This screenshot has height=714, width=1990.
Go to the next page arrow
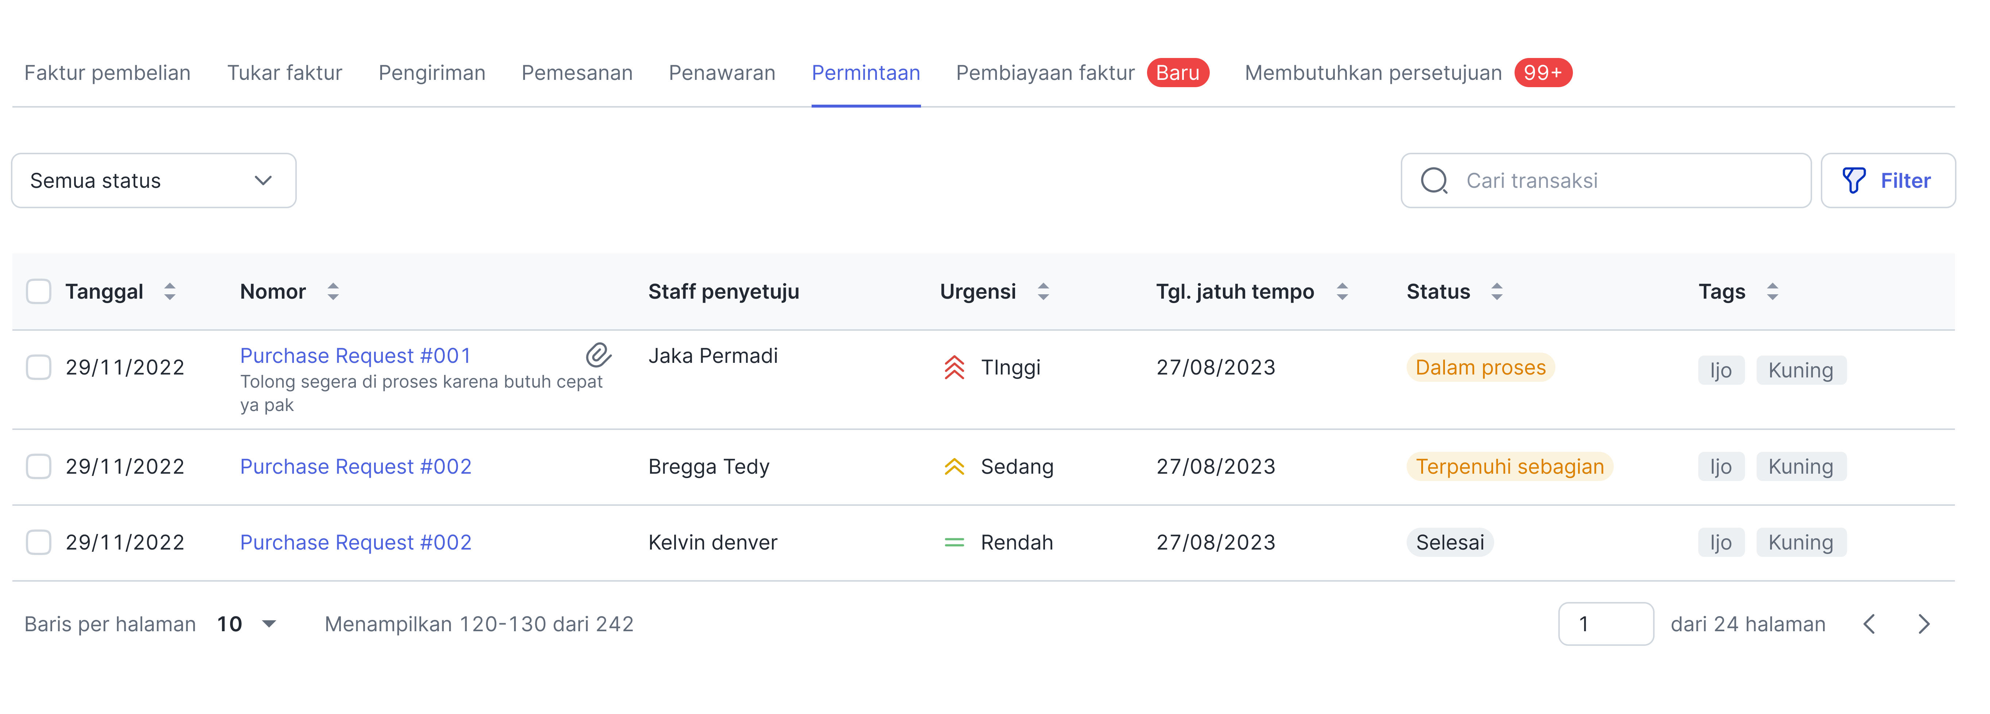tap(1924, 624)
